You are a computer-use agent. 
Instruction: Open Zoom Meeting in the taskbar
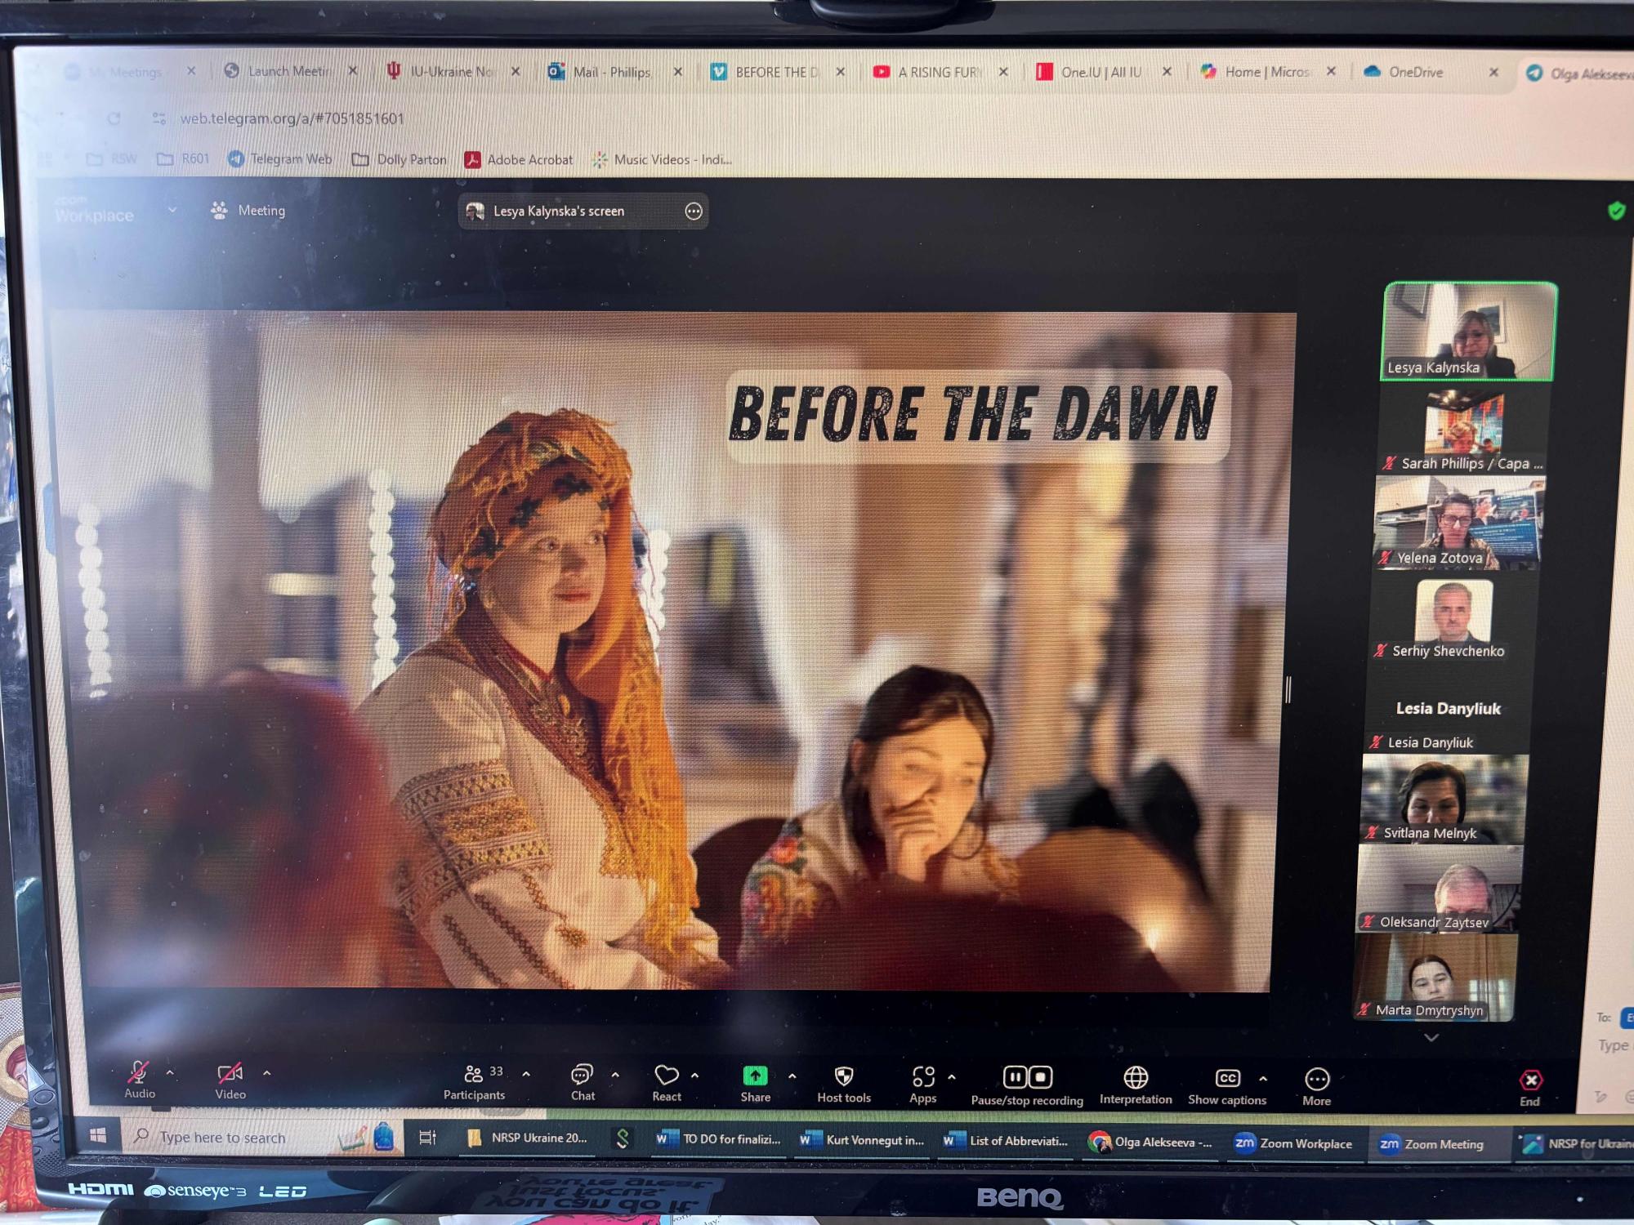pyautogui.click(x=1432, y=1144)
